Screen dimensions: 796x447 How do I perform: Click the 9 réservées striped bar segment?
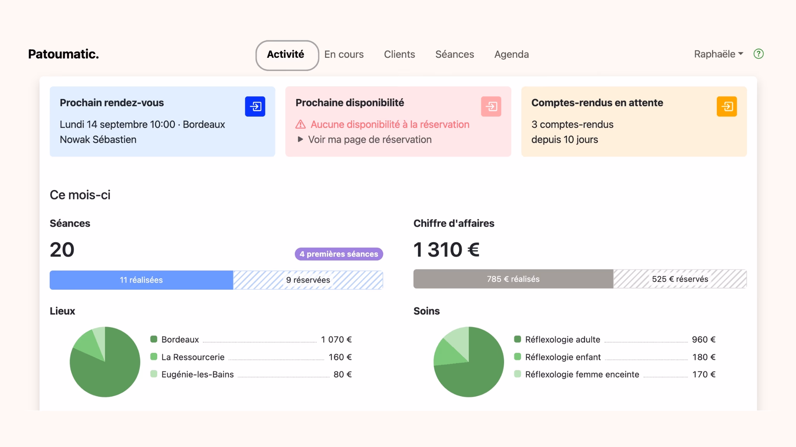tap(308, 280)
